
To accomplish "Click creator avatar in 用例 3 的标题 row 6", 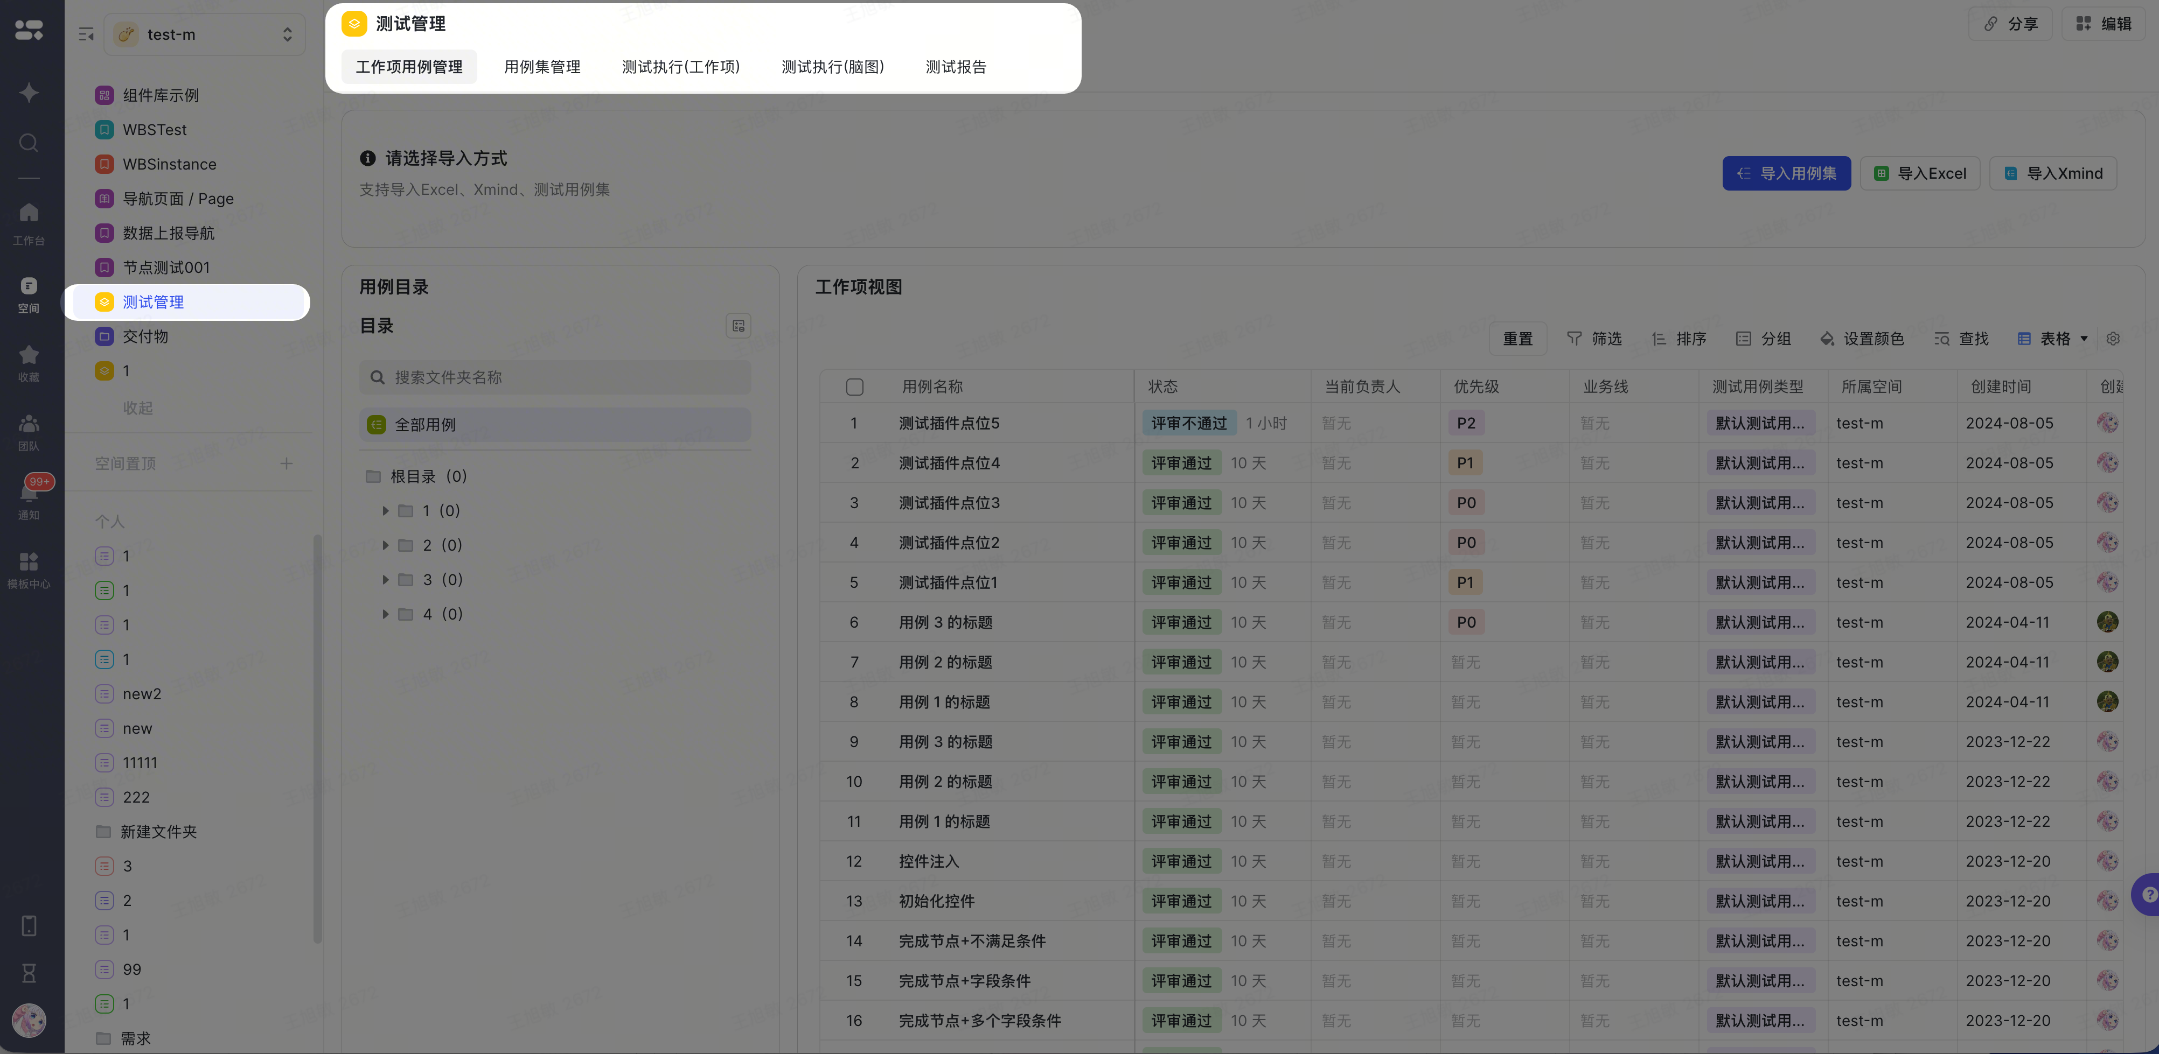I will pos(2107,622).
